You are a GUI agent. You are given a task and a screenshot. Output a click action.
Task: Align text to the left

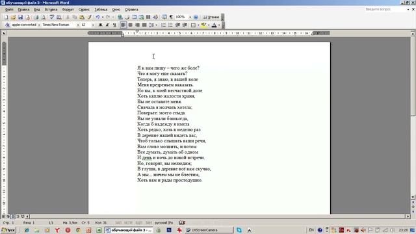(x=123, y=25)
